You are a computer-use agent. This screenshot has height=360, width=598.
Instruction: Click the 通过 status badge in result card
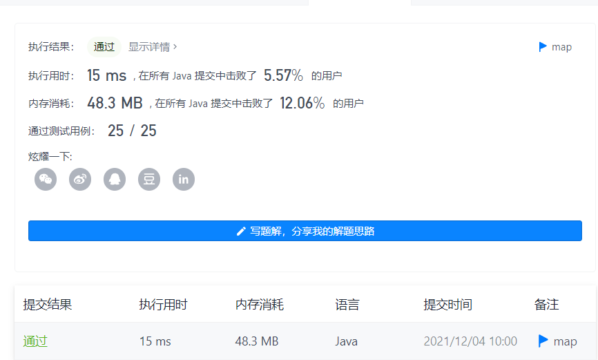pos(104,47)
